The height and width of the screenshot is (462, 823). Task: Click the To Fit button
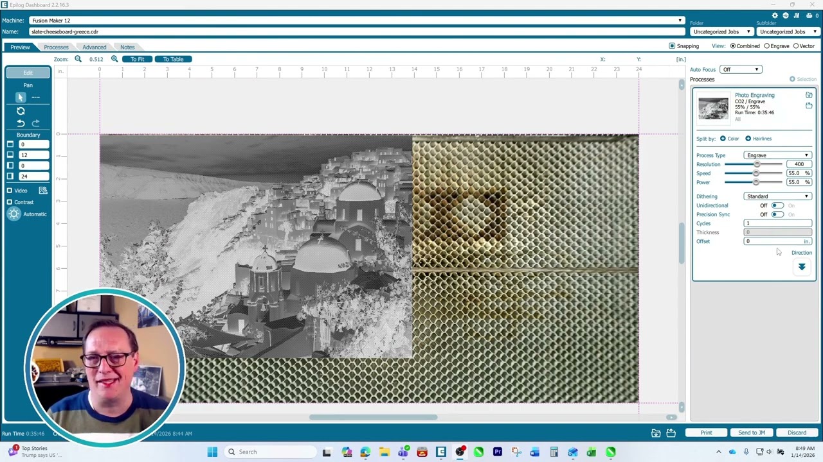pyautogui.click(x=138, y=59)
